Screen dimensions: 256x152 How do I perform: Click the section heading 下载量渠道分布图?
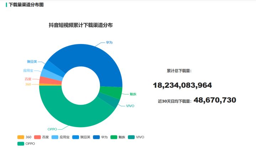click(x=26, y=5)
